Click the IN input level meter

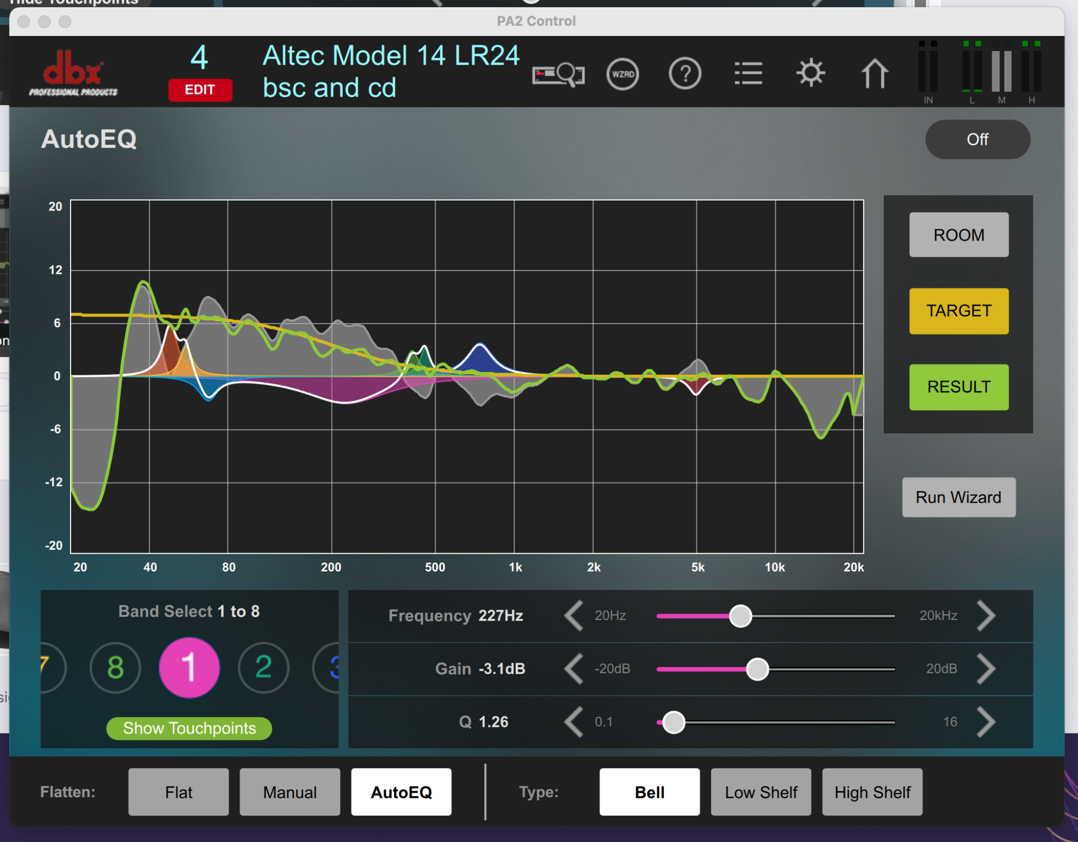(928, 71)
